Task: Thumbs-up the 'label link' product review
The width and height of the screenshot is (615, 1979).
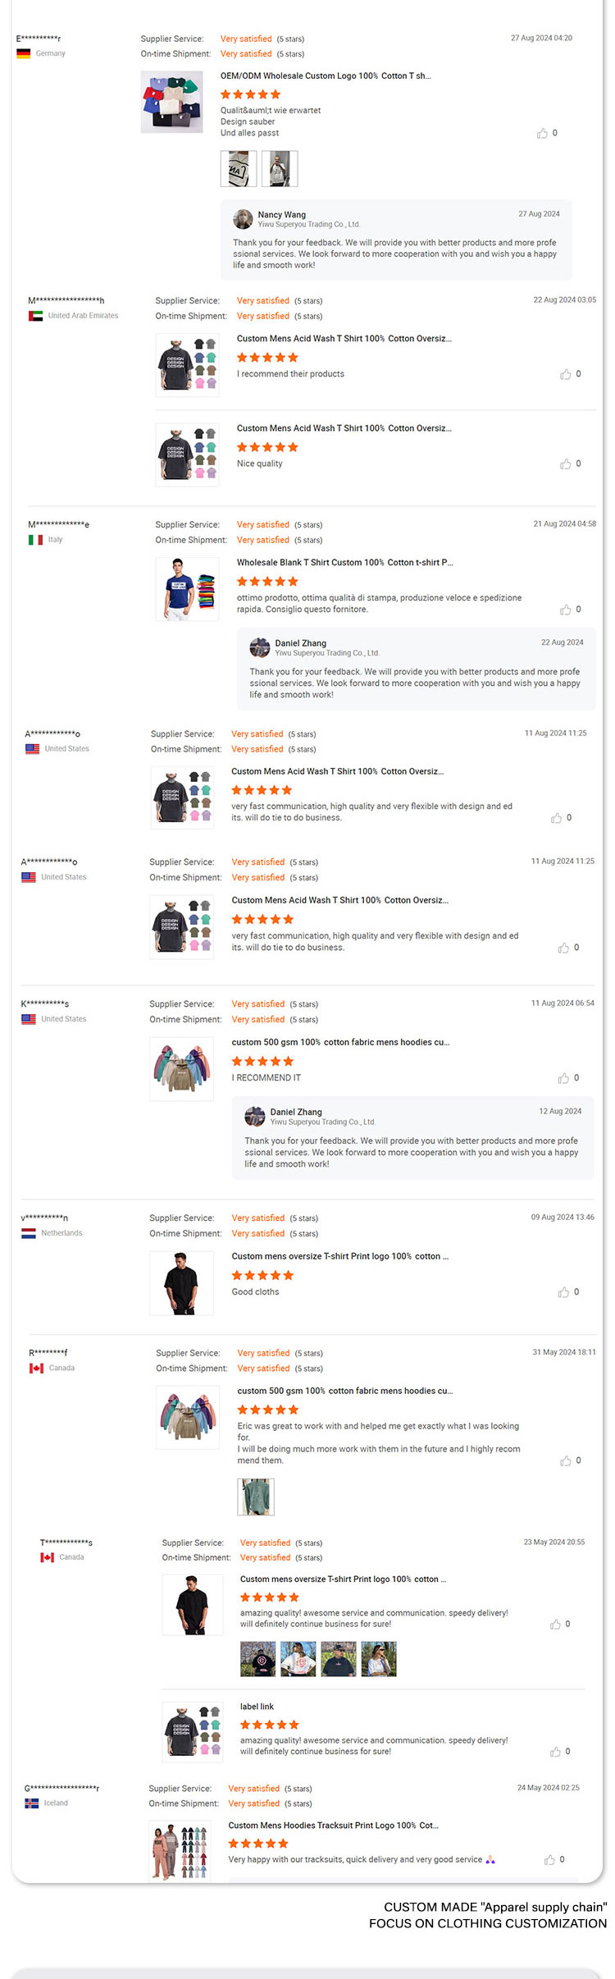Action: coord(555,1752)
